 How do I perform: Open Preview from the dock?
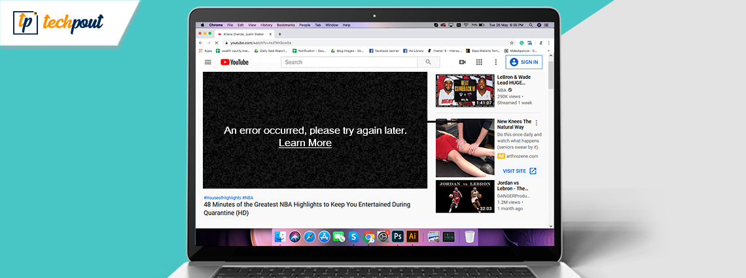(x=433, y=236)
